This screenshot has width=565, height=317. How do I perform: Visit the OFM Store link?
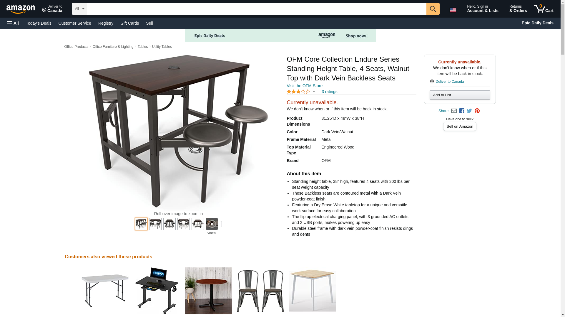pyautogui.click(x=305, y=86)
